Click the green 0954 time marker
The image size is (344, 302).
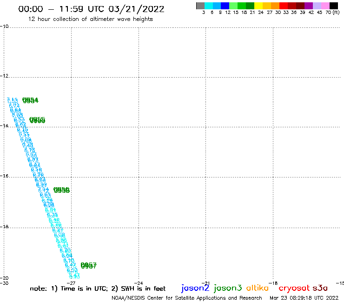[30, 100]
